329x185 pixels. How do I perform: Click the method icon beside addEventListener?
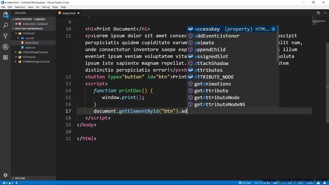tap(191, 36)
